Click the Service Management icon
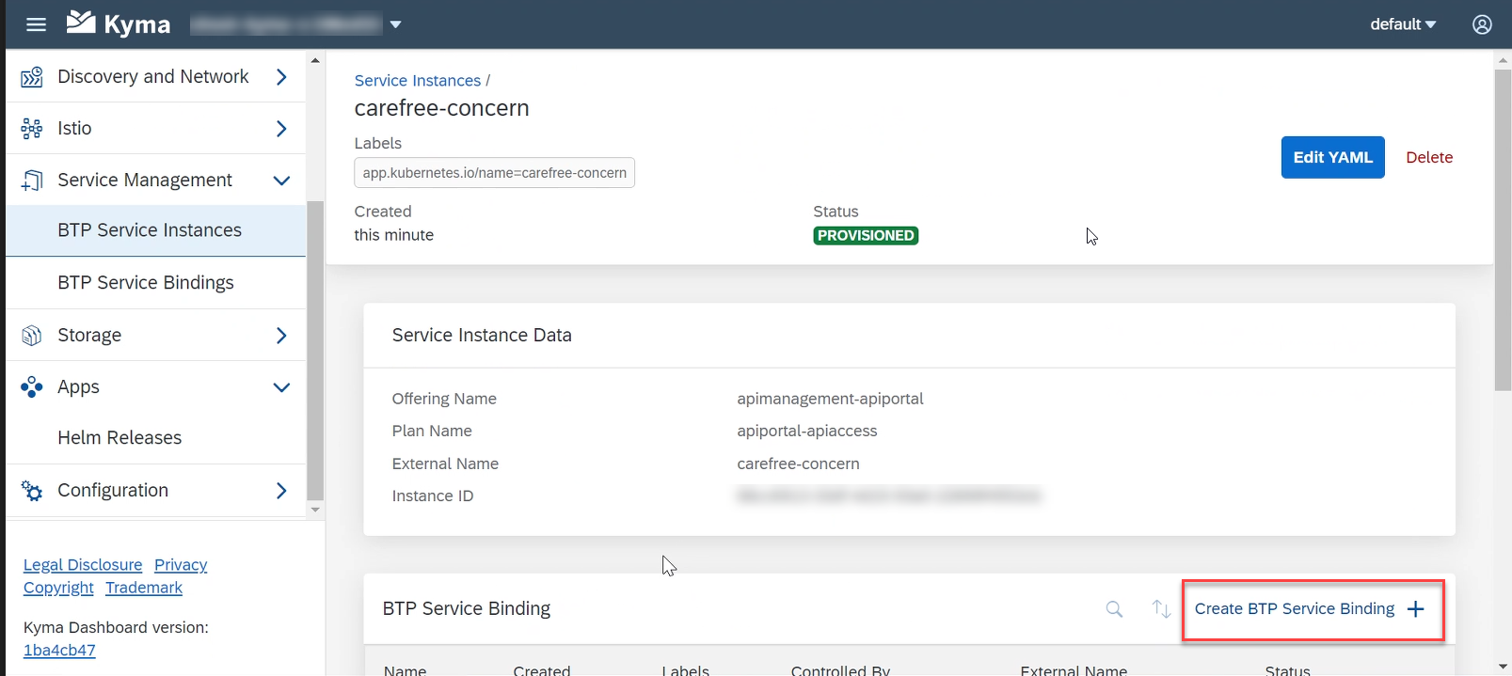This screenshot has height=676, width=1512. coord(32,181)
